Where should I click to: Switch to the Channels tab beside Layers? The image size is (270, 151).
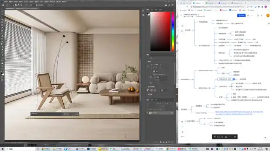(x=152, y=100)
